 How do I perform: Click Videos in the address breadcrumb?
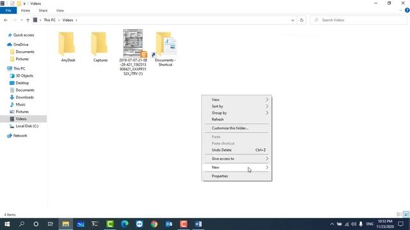(x=68, y=20)
